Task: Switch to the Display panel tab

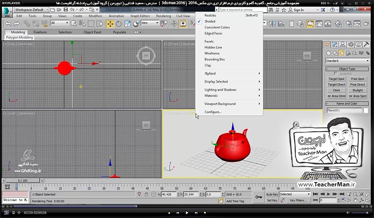Action: tap(359, 44)
